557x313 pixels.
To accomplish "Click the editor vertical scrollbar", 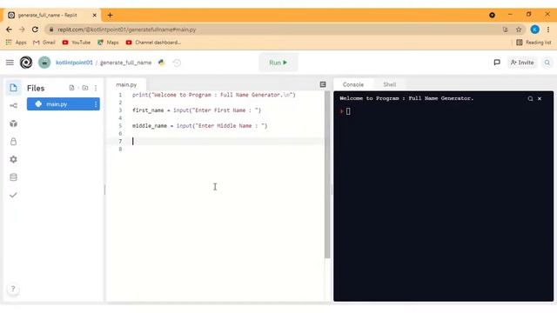I will [x=327, y=174].
